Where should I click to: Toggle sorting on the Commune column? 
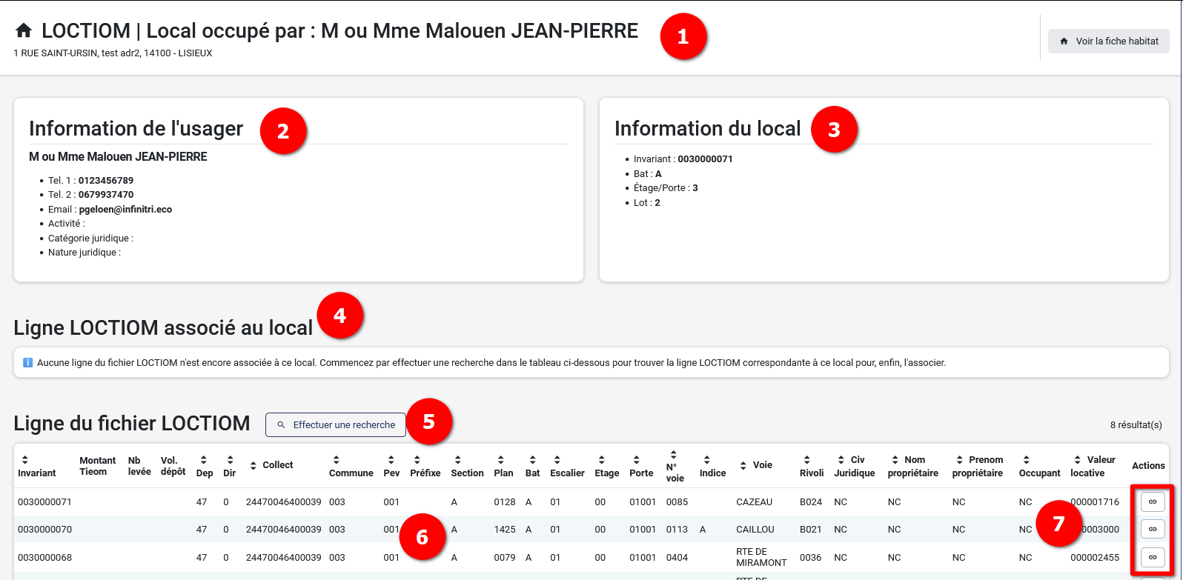[336, 460]
